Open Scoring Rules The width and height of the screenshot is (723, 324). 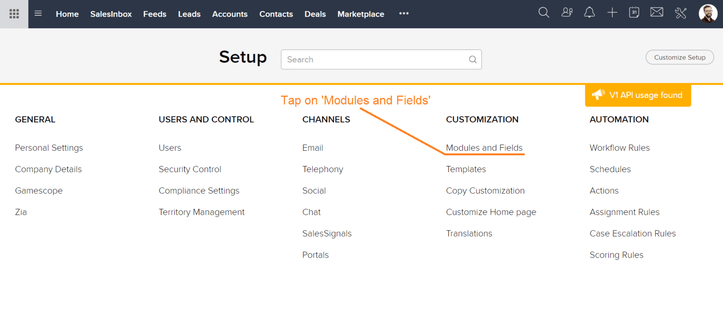coord(617,255)
